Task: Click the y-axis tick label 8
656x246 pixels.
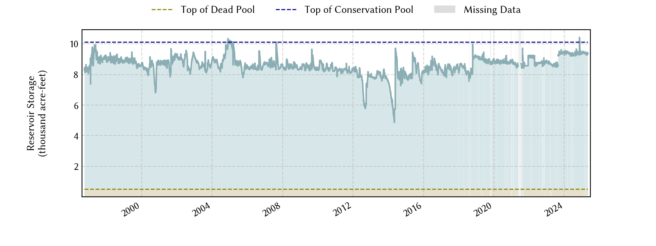Action: 76,75
